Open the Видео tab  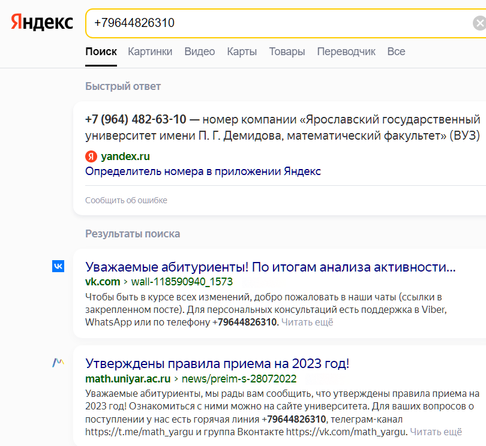point(200,52)
